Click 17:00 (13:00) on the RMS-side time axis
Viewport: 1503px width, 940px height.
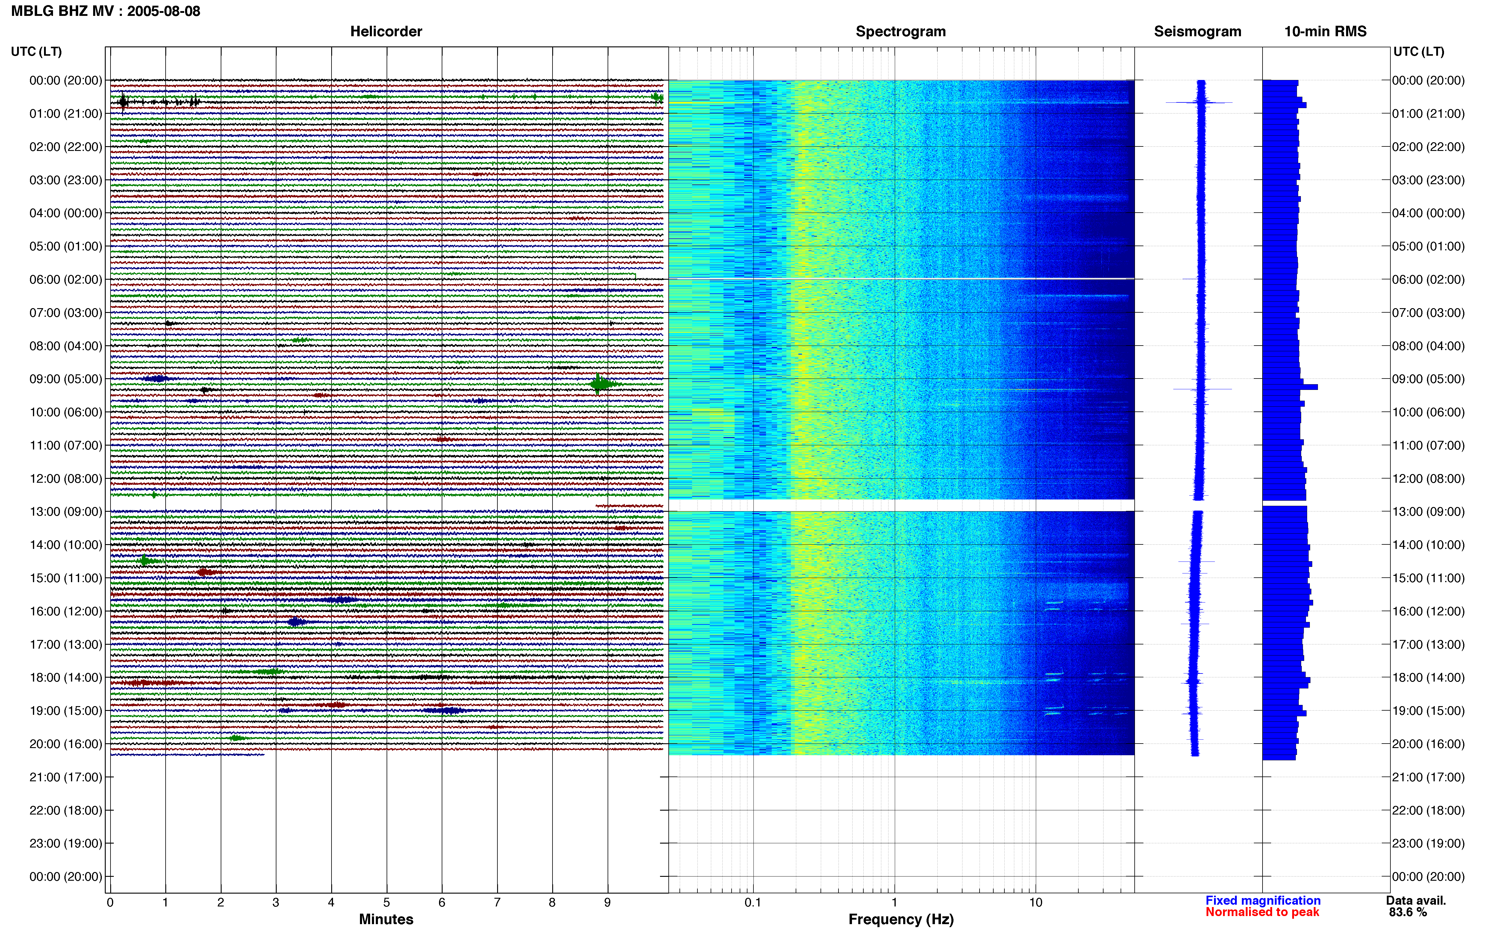coord(1428,645)
